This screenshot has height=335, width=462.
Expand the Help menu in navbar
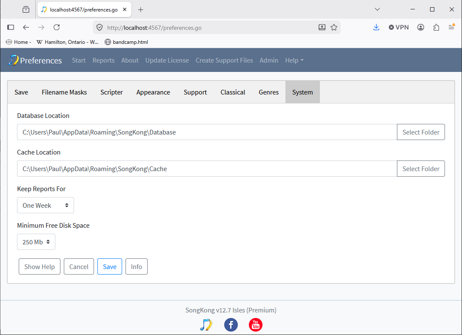pyautogui.click(x=294, y=60)
